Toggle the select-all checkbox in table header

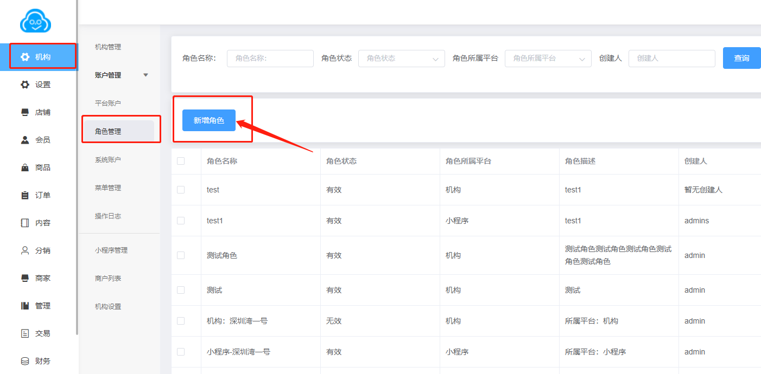[x=181, y=161]
